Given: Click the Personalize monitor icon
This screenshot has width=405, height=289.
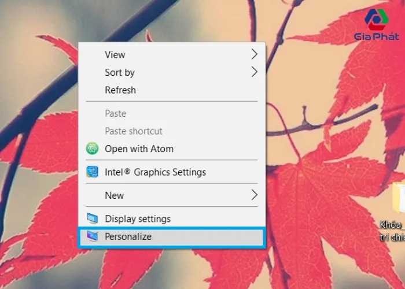Looking at the screenshot, I should (92, 236).
